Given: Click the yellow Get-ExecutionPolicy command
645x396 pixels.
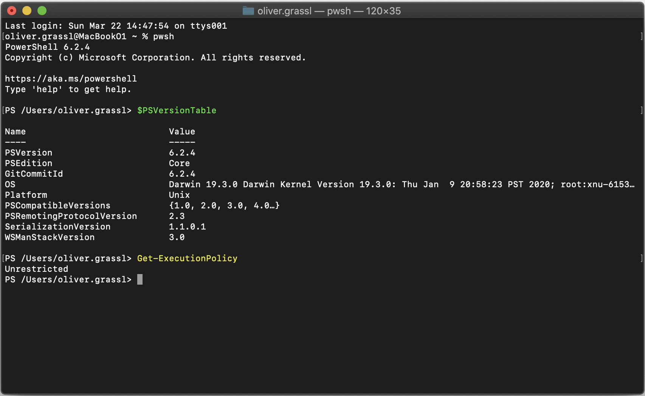Looking at the screenshot, I should click(x=187, y=259).
